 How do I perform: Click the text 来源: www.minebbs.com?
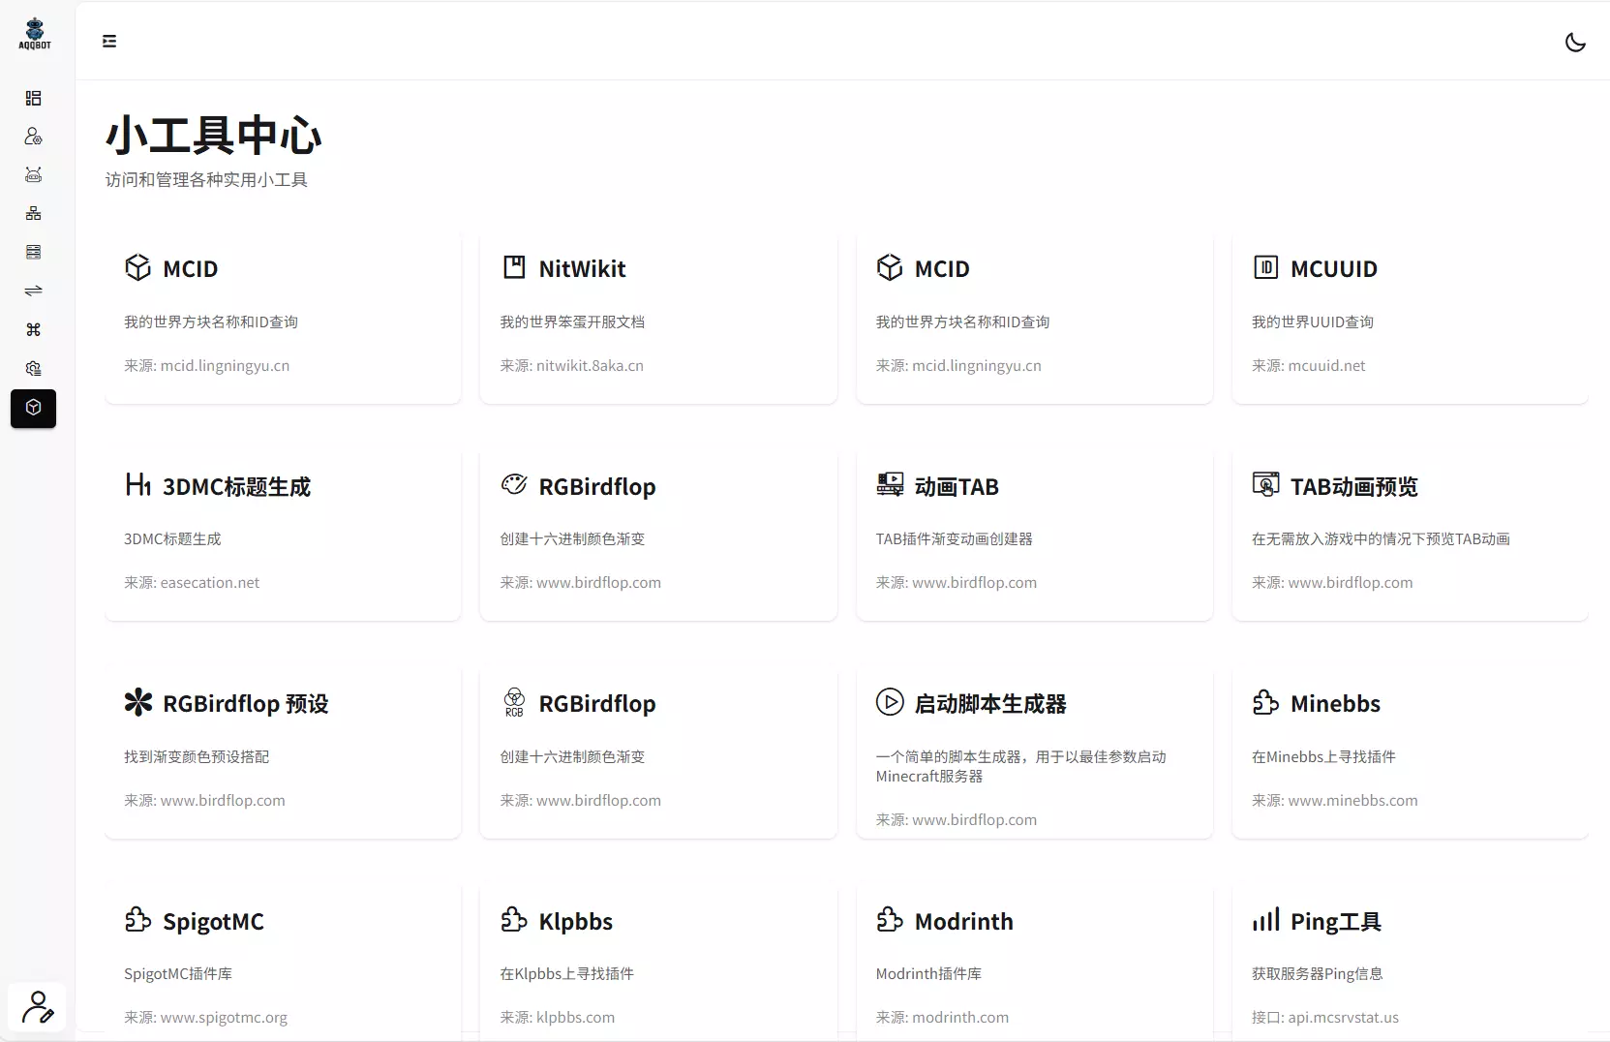tap(1334, 801)
